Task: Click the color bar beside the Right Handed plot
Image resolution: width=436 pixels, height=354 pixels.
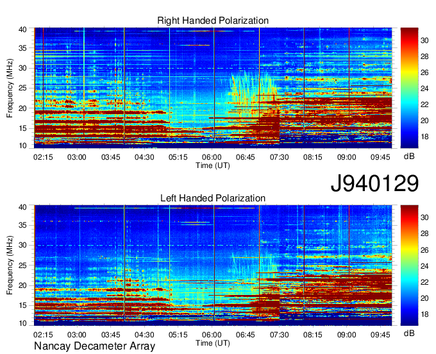Action: (x=409, y=88)
